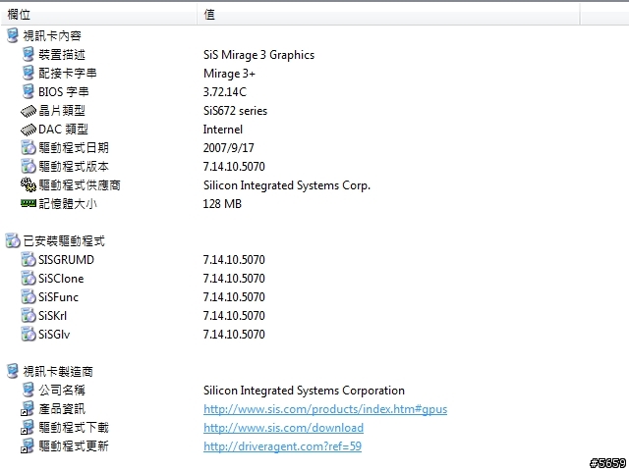Select the SiSClone driver entry
The width and height of the screenshot is (629, 471).
(314, 279)
